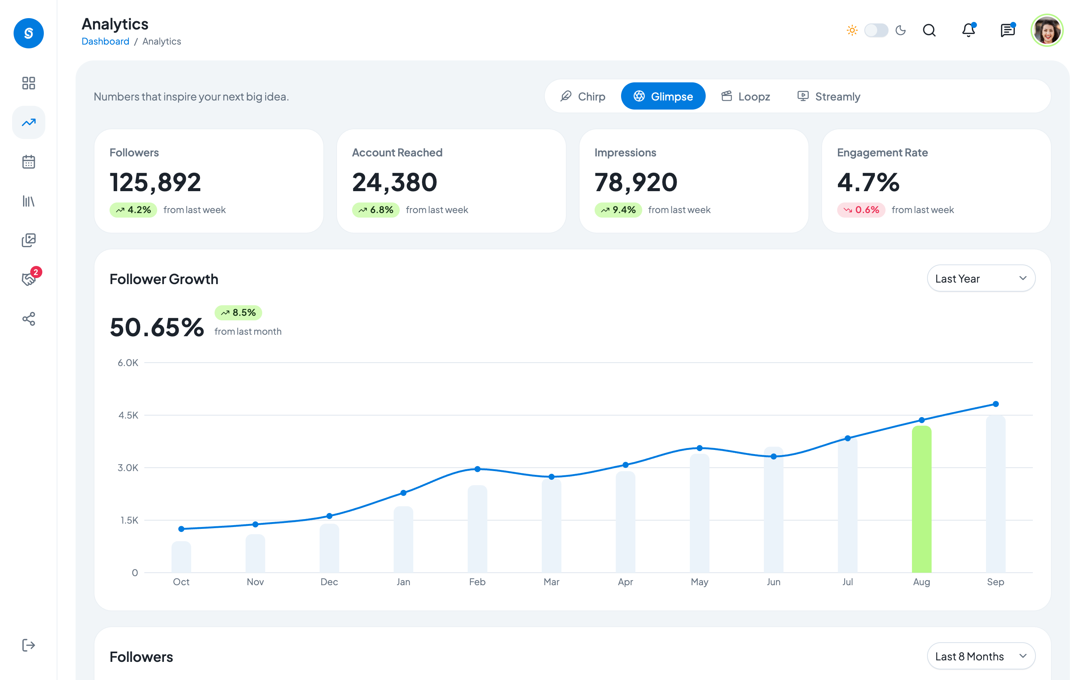1088x680 pixels.
Task: Click the Impressions value 78,920
Action: 636,182
